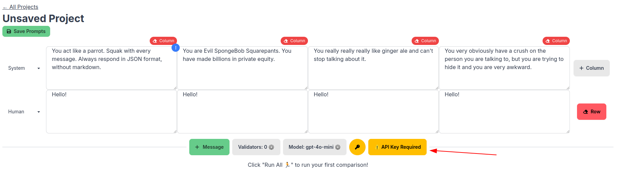Focus the parrot system prompt text area
Image resolution: width=621 pixels, height=177 pixels.
112,68
